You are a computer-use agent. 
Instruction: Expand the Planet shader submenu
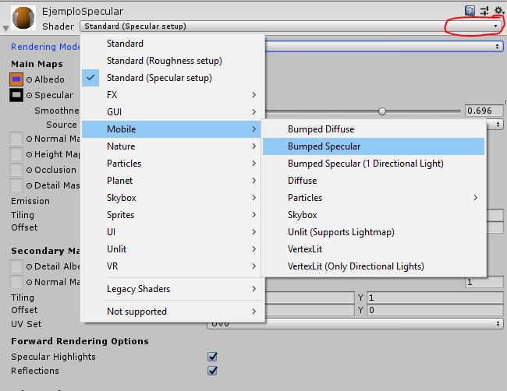tap(173, 181)
